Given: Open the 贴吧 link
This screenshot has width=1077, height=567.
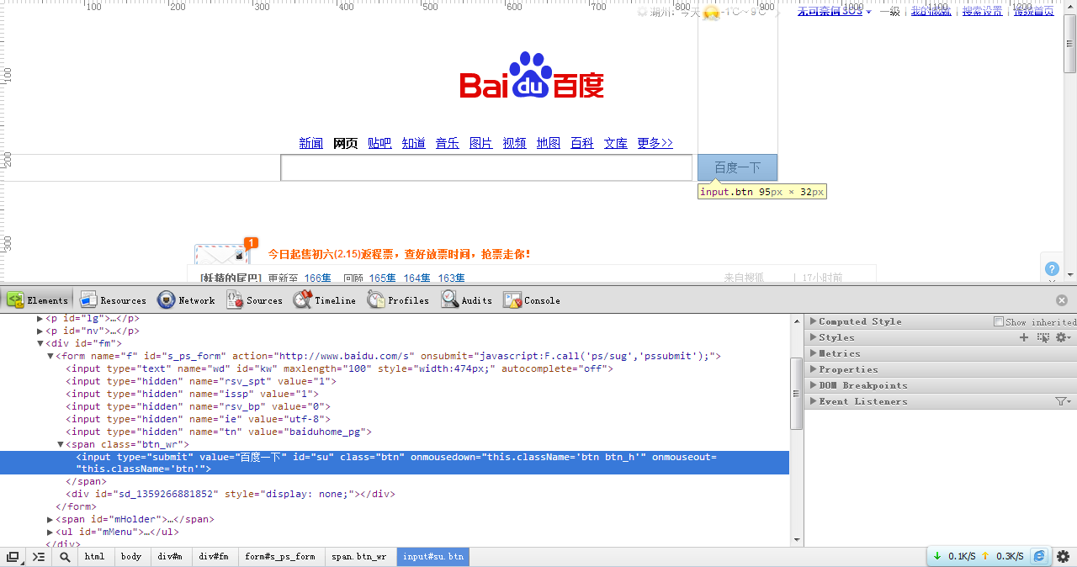Looking at the screenshot, I should (379, 144).
